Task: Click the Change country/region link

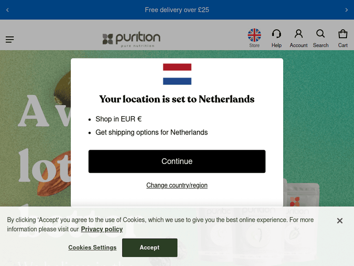Action: pyautogui.click(x=177, y=185)
